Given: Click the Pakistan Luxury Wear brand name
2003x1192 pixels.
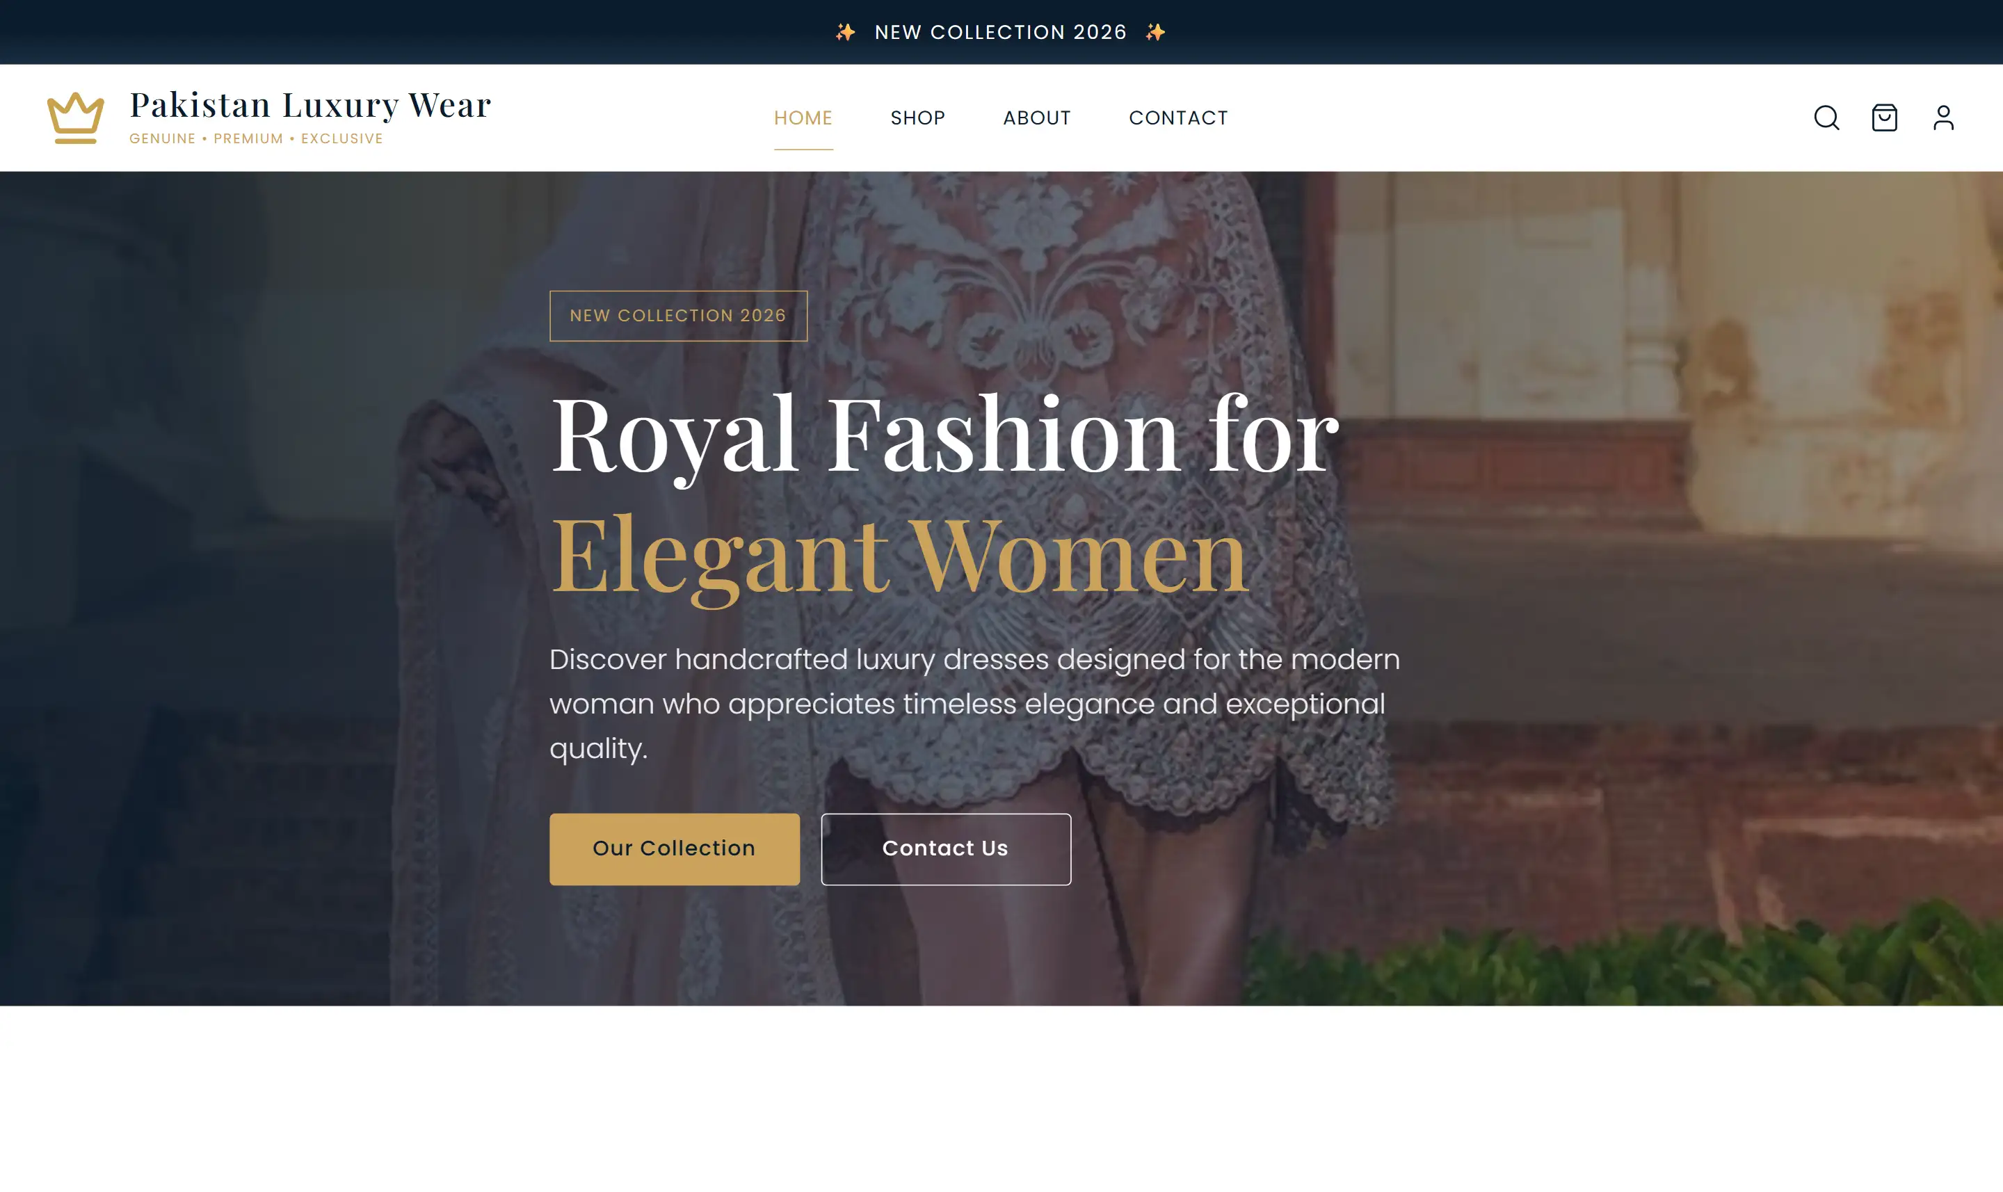Looking at the screenshot, I should coord(310,105).
